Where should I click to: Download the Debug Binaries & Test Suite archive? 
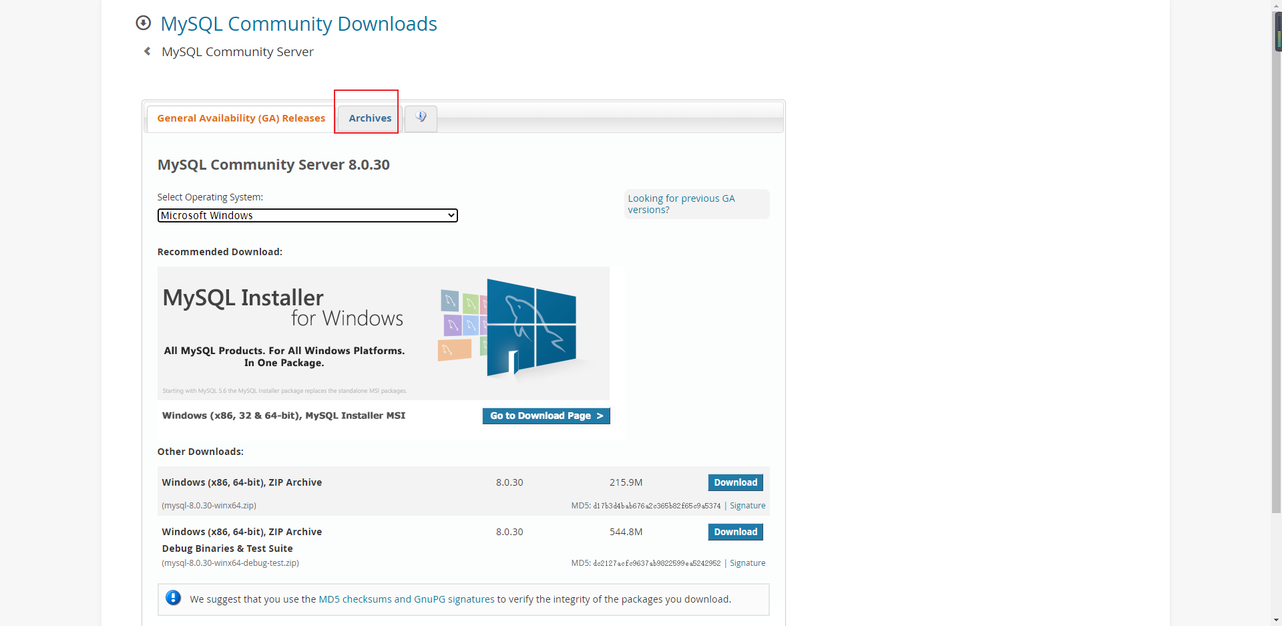click(x=735, y=532)
